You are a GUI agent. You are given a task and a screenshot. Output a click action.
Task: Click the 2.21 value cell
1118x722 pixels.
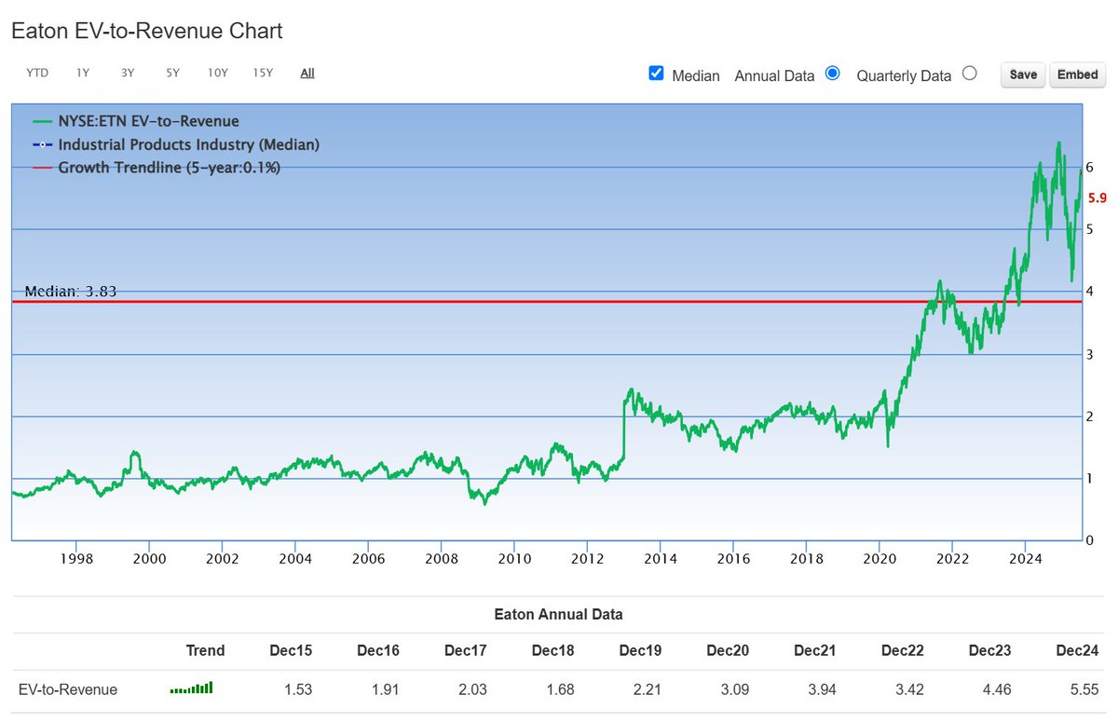pyautogui.click(x=648, y=689)
